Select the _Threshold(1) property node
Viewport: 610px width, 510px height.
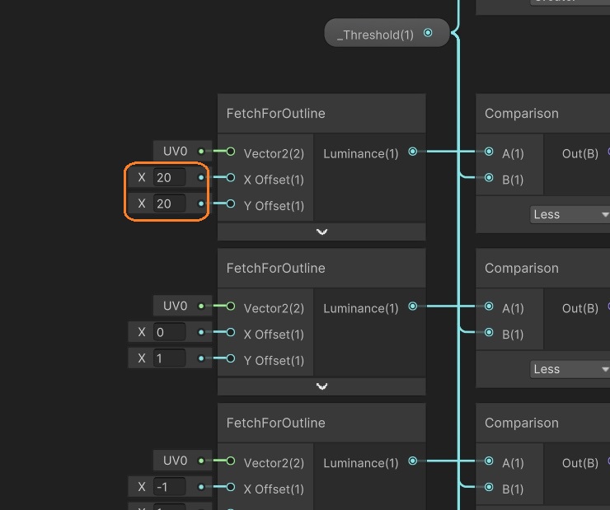(x=375, y=35)
